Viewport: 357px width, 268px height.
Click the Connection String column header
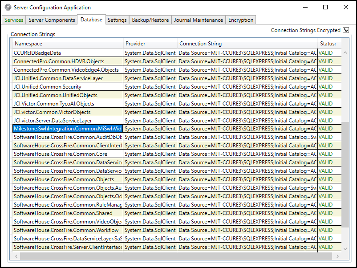click(x=247, y=44)
